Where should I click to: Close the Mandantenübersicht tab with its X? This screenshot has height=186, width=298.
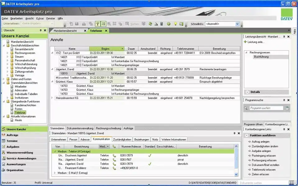(85, 30)
